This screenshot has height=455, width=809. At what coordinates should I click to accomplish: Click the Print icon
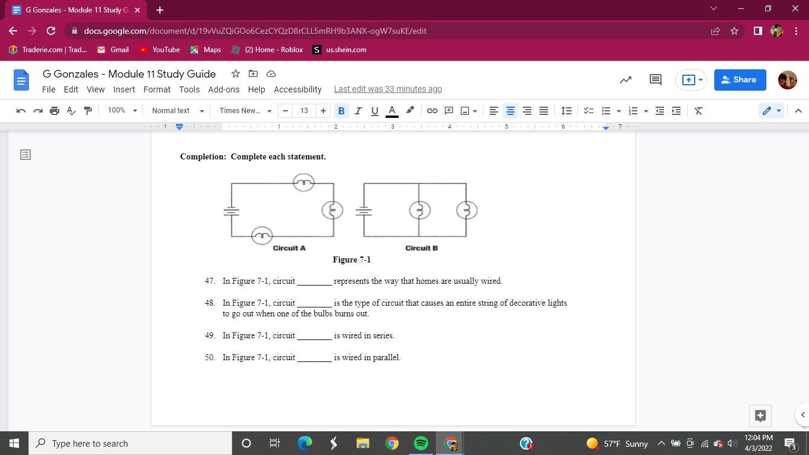(54, 111)
